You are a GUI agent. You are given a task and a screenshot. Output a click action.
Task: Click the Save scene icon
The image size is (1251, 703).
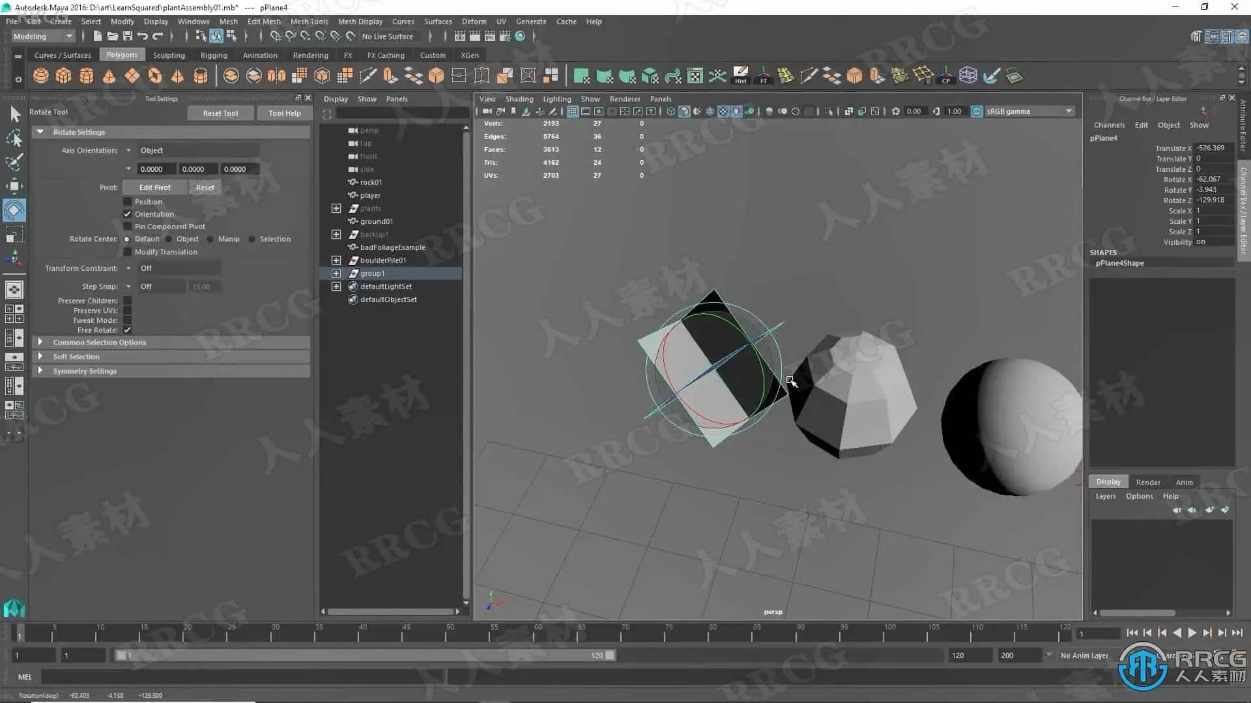(128, 36)
